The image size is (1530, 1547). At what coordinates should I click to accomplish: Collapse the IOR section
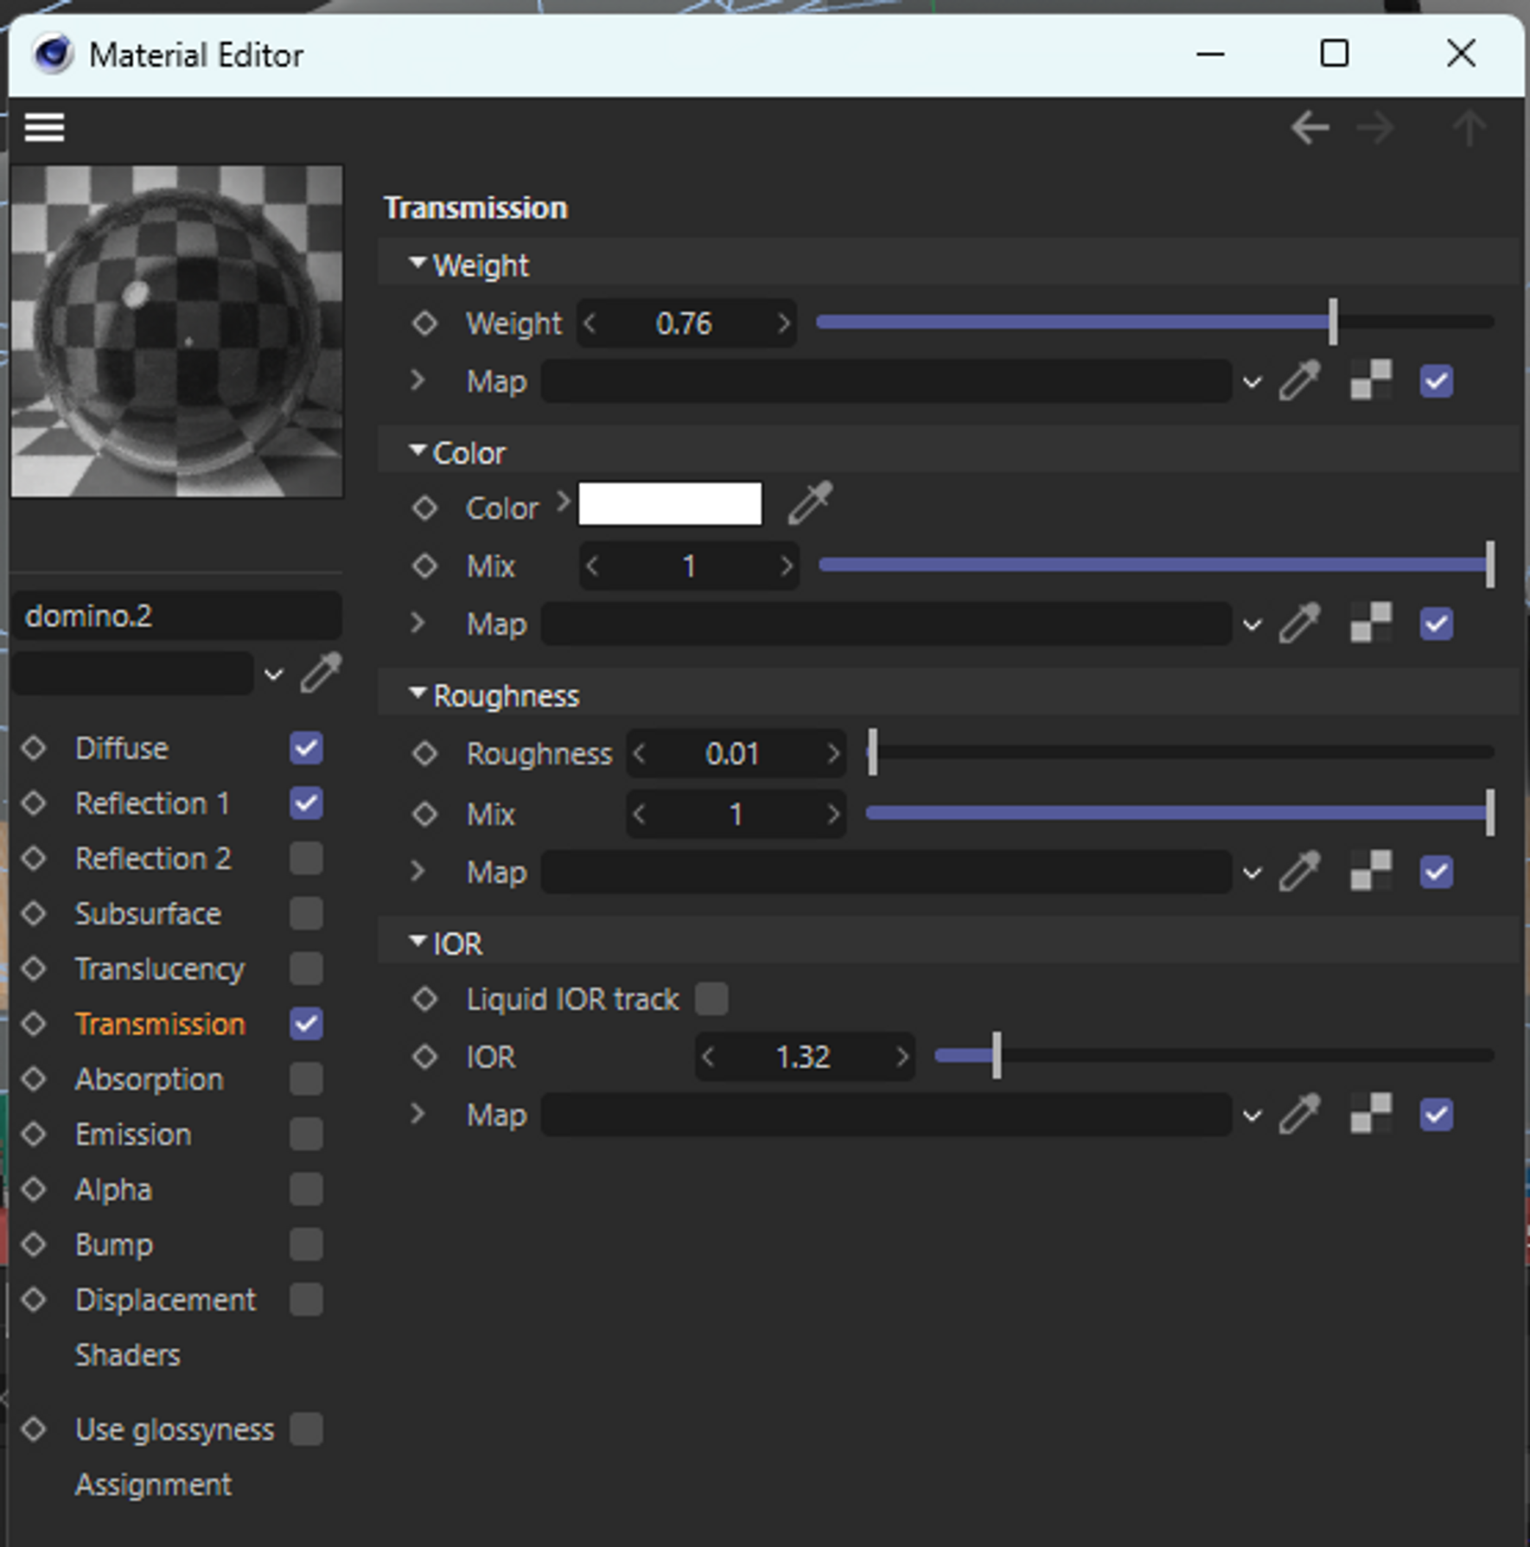(418, 941)
